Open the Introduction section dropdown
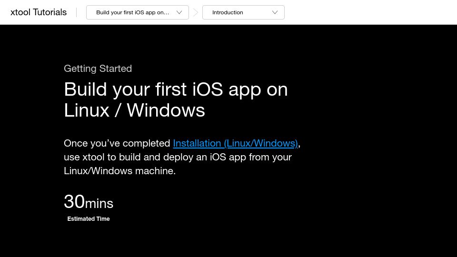457x257 pixels. (243, 12)
